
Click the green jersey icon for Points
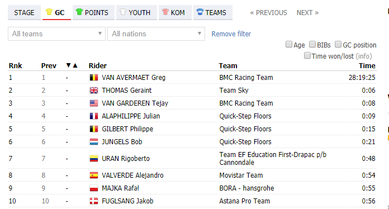79,12
